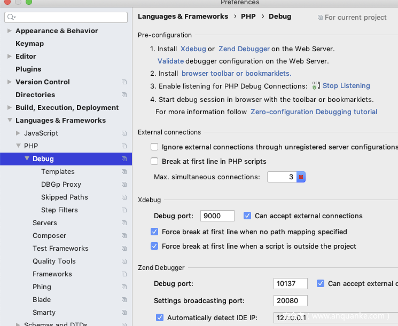Select Servers under PHP settings
The width and height of the screenshot is (398, 326).
point(44,223)
